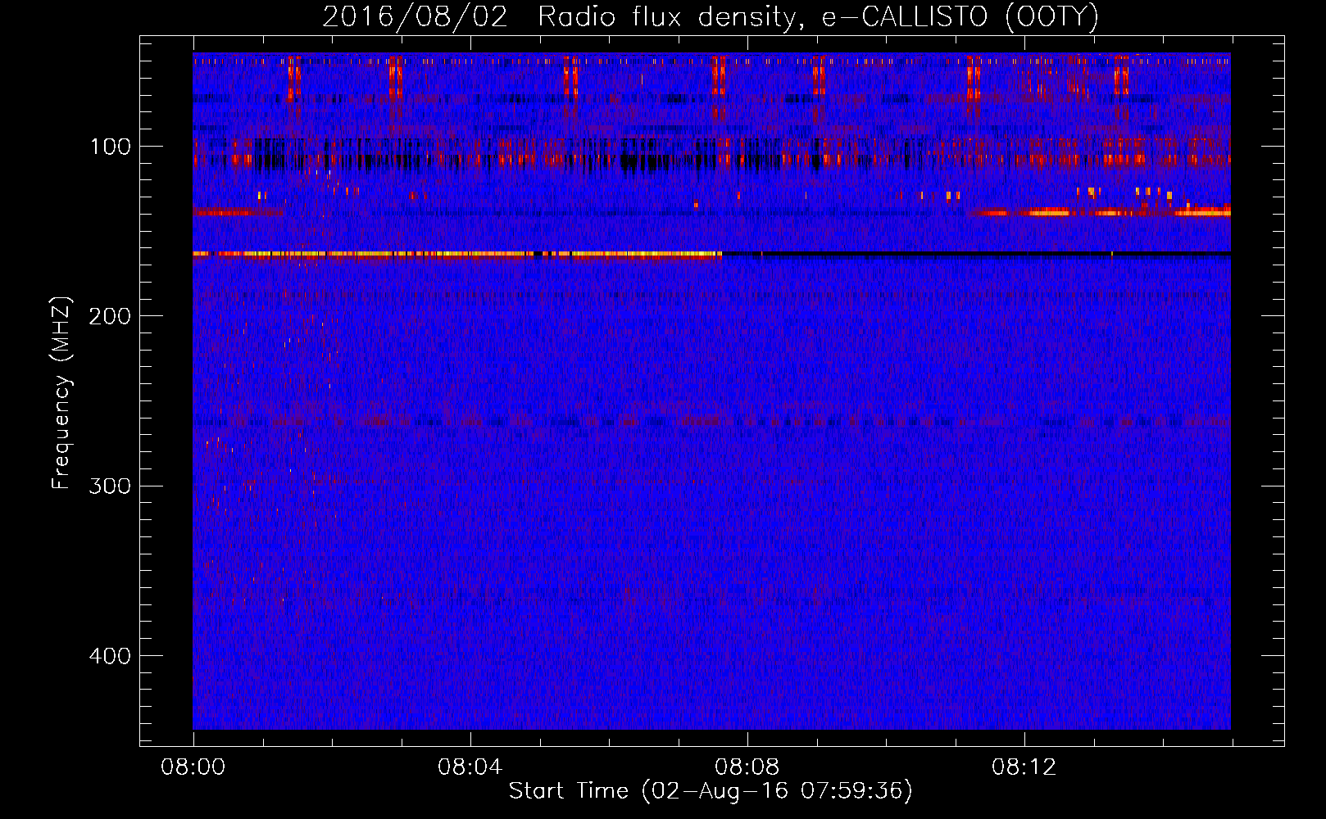This screenshot has height=819, width=1326.
Task: Click the "Frequency (MHZ)" axis label
Action: click(61, 392)
